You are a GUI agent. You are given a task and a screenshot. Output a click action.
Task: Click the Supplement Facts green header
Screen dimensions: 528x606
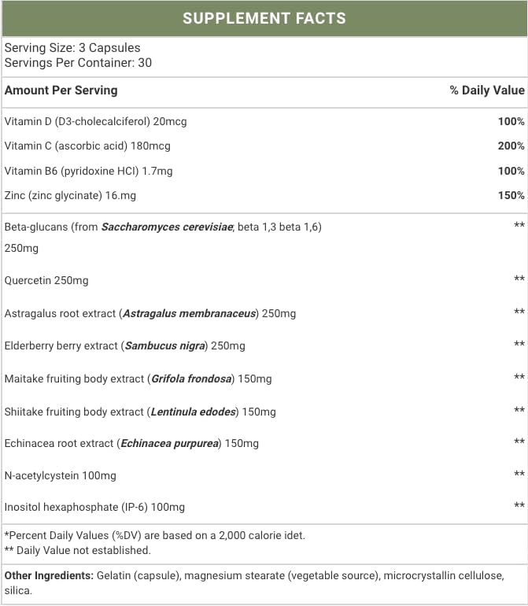(264, 18)
